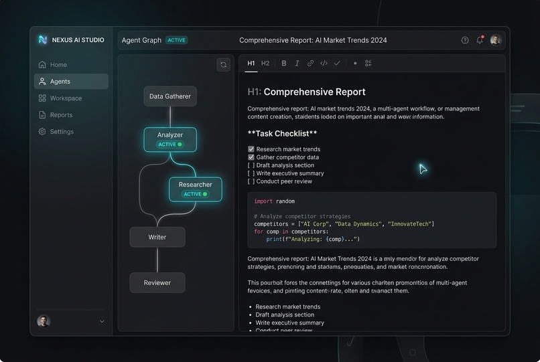Click the import random code line
Image resolution: width=540 pixels, height=362 pixels.
pyautogui.click(x=275, y=201)
